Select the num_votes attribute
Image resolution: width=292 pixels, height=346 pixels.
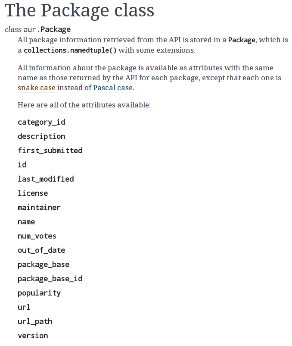(37, 236)
